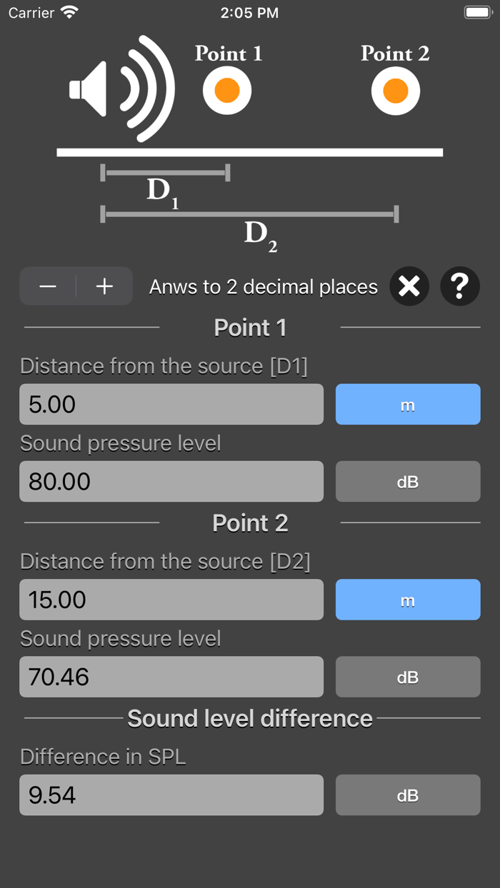Screen dimensions: 500x888
Task: Select the Point 2 section header
Action: (250, 523)
